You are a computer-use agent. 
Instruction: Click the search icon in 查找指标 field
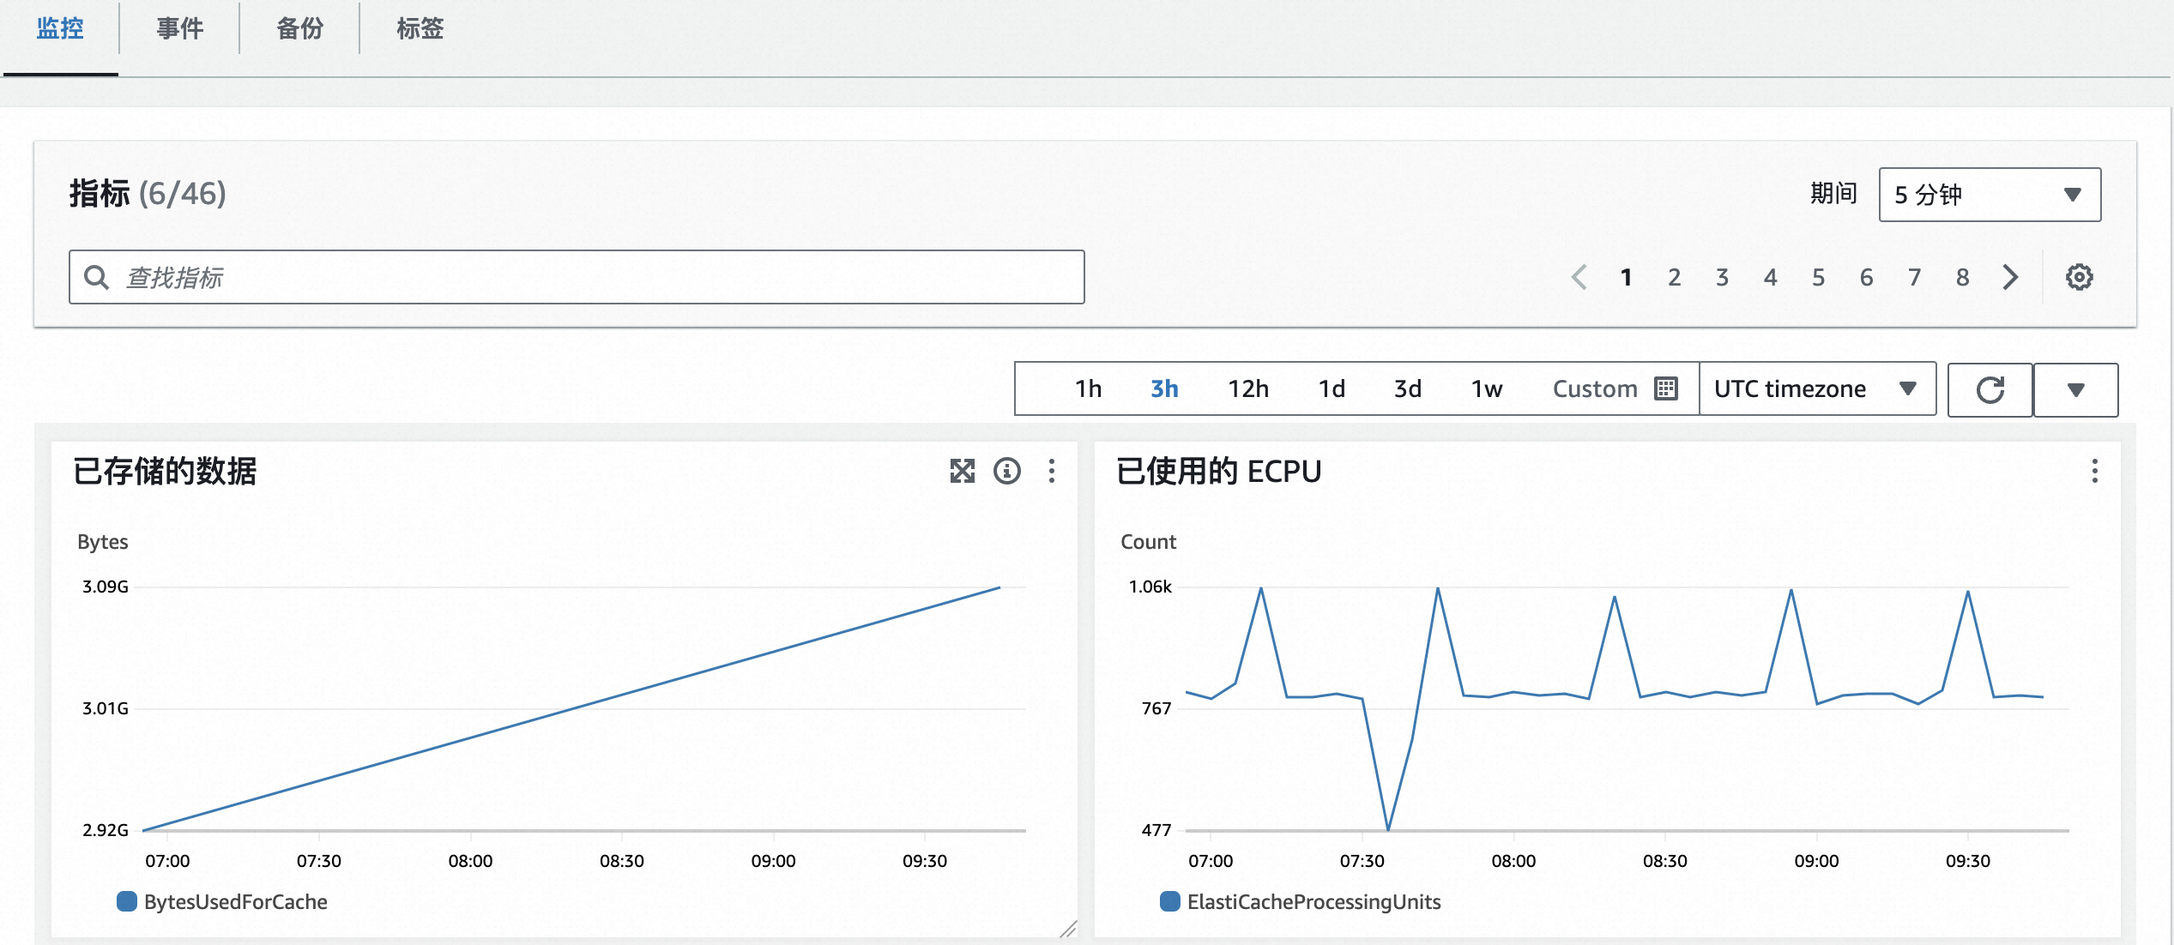click(97, 277)
